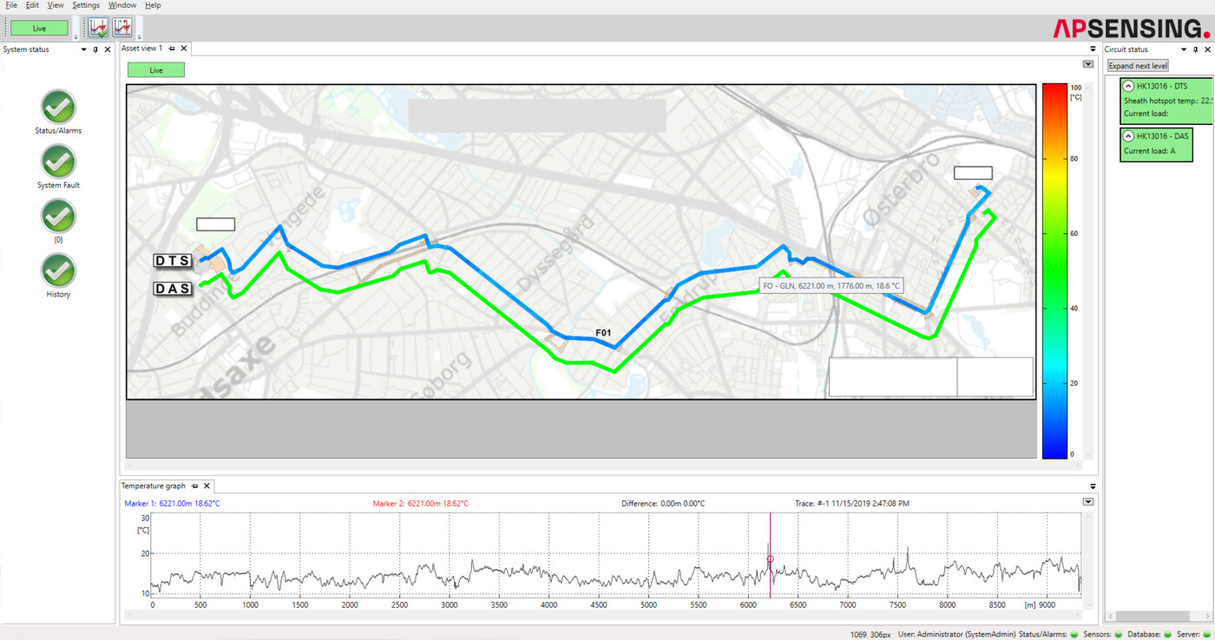Viewport: 1215px width, 640px height.
Task: Click the History green check icon
Action: [58, 271]
